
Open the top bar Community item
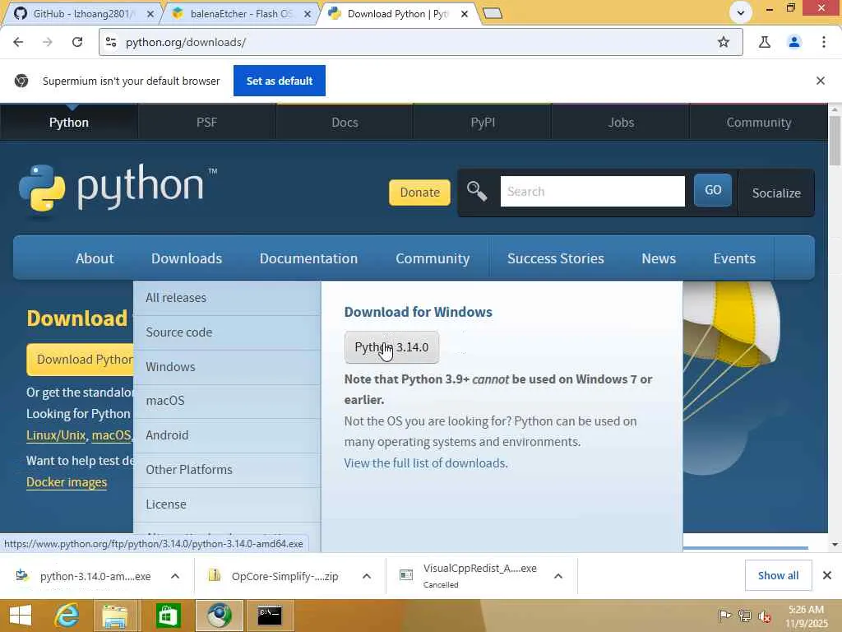[x=759, y=123]
